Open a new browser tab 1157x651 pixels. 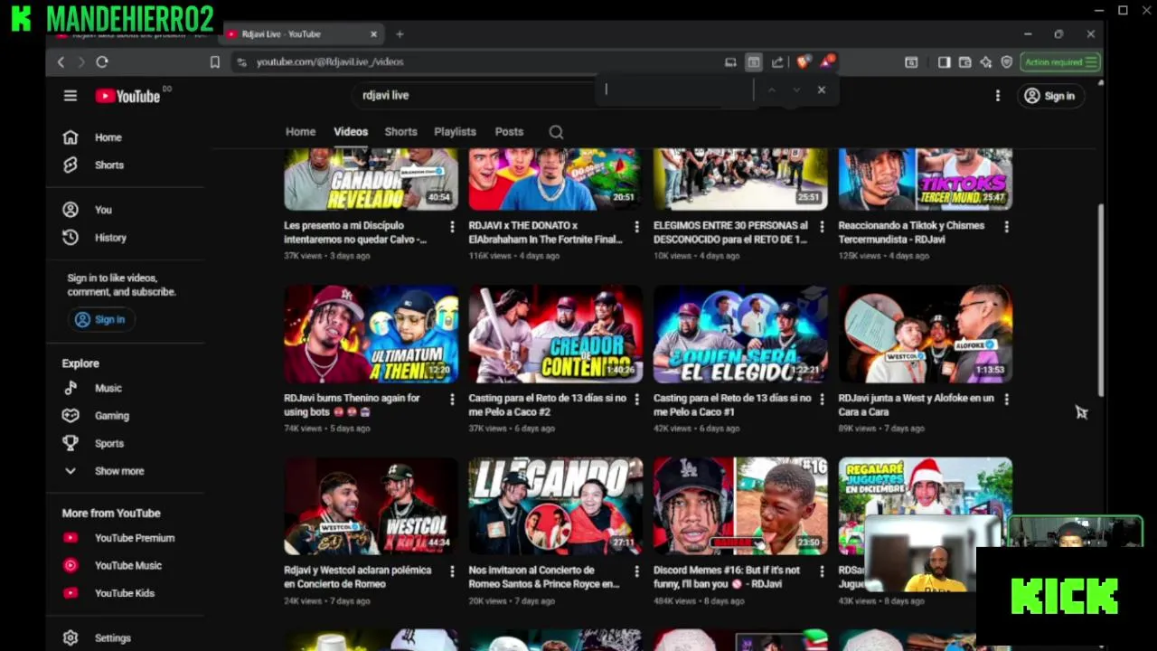click(400, 34)
